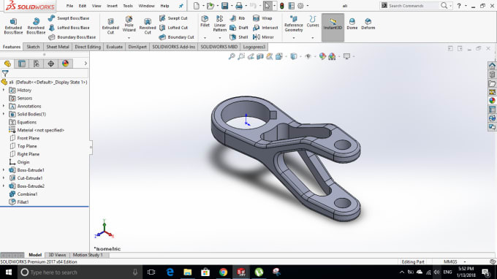Viewport: 497px width, 279px height.
Task: Open the MMGS units dropdown
Action: (465, 261)
